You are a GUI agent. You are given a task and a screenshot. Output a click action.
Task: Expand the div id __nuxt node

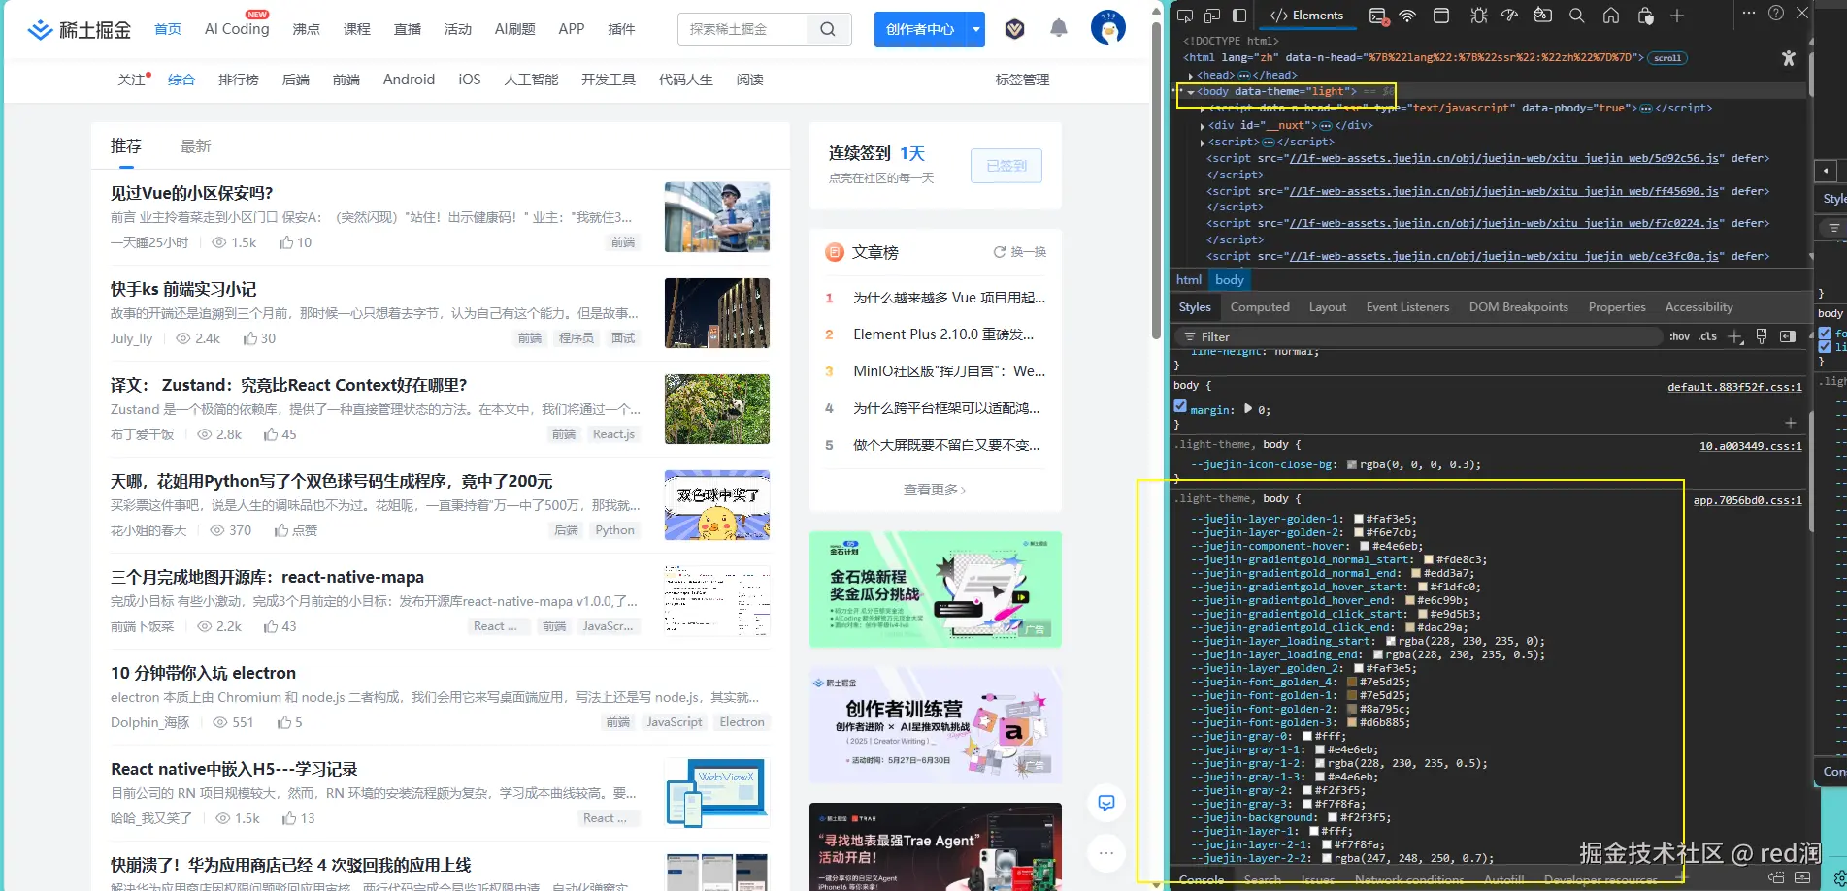coord(1203,126)
